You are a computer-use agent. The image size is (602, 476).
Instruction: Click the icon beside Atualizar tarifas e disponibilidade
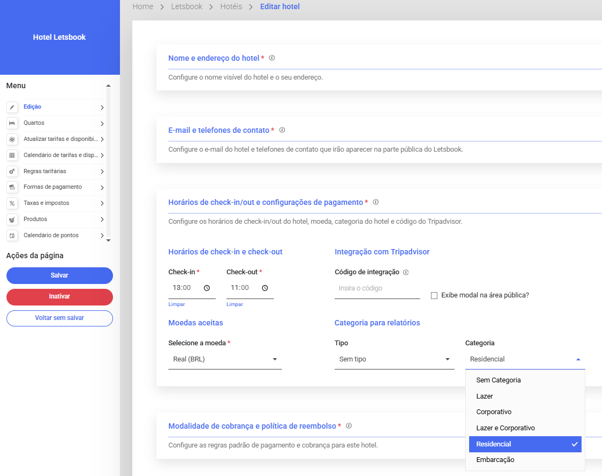click(12, 139)
